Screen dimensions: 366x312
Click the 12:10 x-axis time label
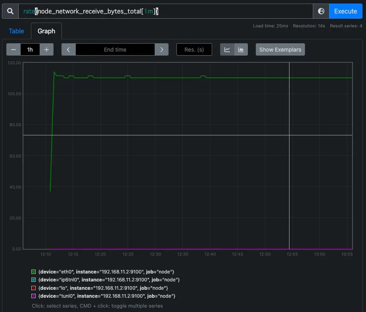coord(46,254)
